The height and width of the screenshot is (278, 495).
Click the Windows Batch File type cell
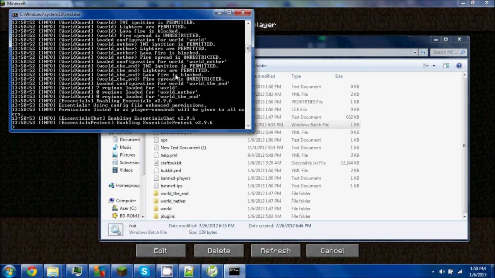click(x=310, y=125)
